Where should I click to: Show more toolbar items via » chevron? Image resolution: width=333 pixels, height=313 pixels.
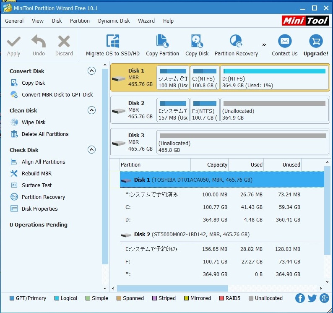[x=264, y=44]
